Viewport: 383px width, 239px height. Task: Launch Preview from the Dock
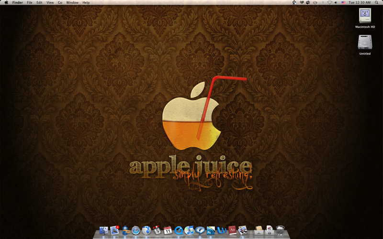[x=243, y=230]
